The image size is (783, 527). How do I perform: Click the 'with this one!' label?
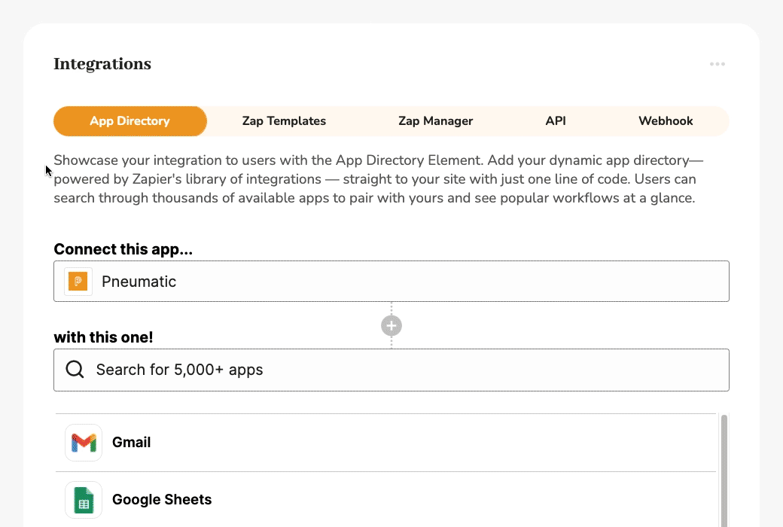pyautogui.click(x=103, y=337)
